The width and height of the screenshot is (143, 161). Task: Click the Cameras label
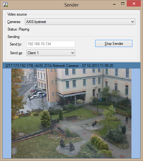14,22
